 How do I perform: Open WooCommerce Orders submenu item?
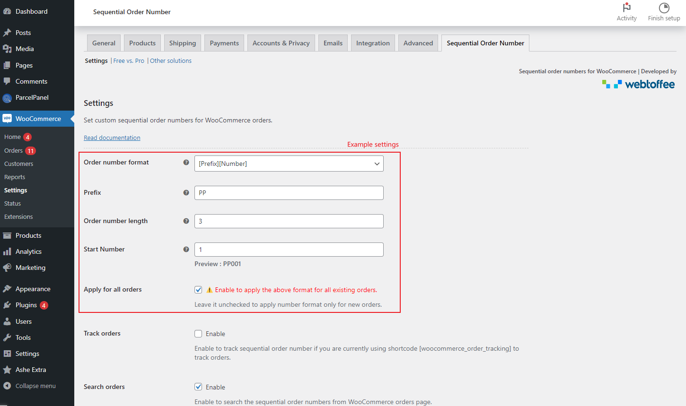tap(13, 150)
